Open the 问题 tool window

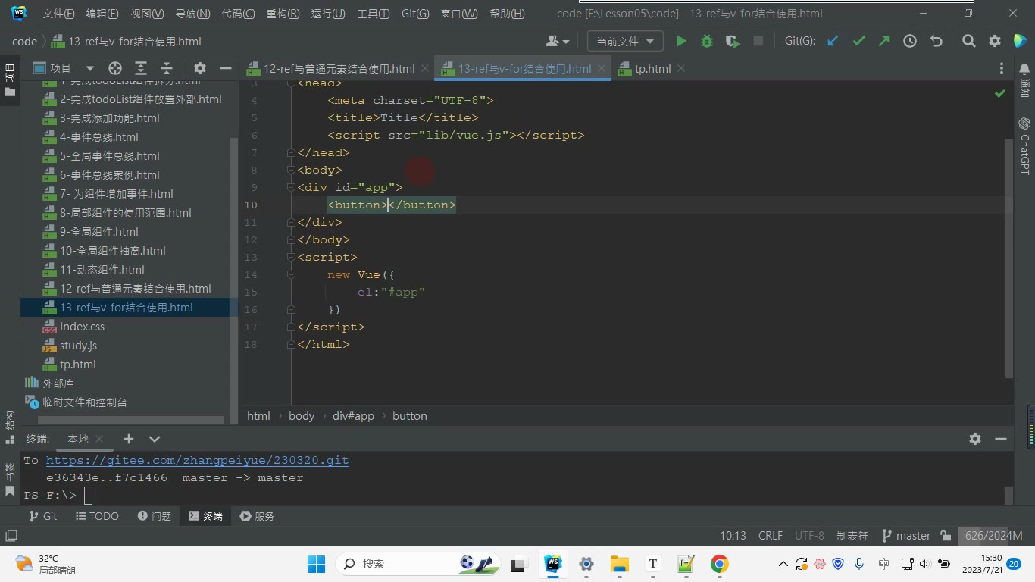pos(155,516)
